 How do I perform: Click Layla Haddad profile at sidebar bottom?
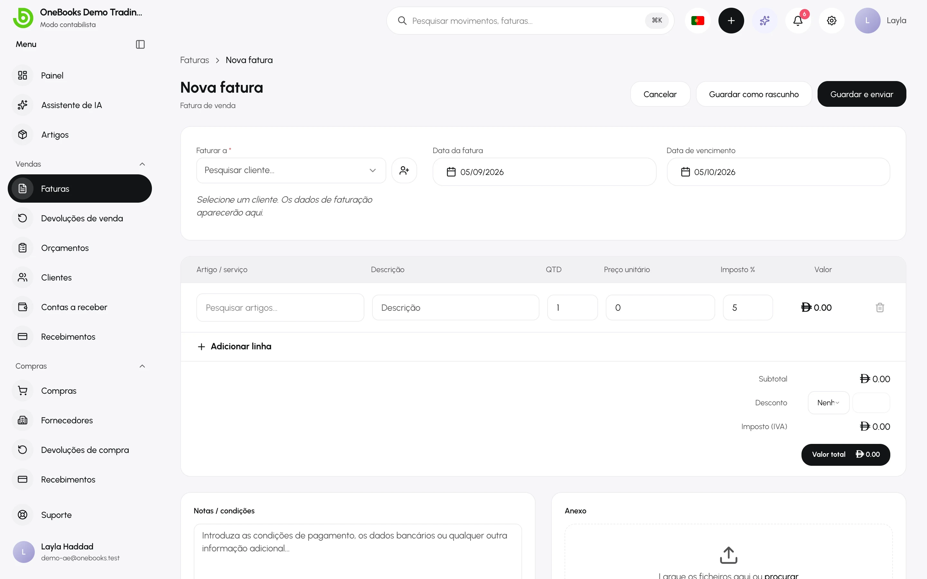pos(80,552)
